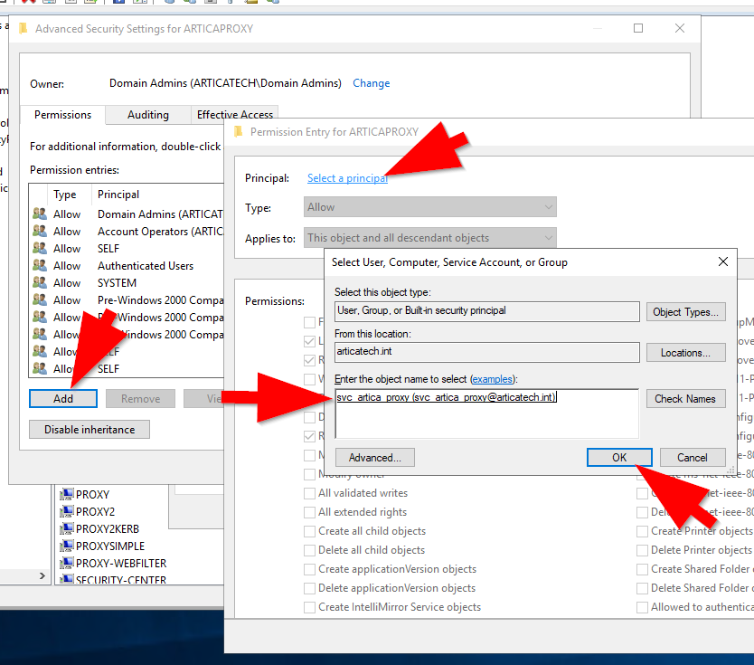Click the group icon for SYSTEM entry

(39, 283)
